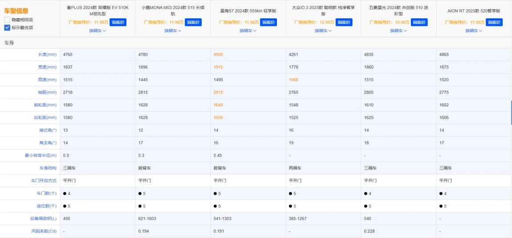The width and height of the screenshot is (512, 238).
Task: Click the 长度(mm) row label
Action: pyautogui.click(x=47, y=55)
